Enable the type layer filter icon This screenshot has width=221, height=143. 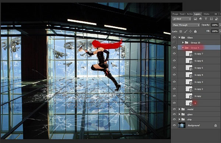206,19
